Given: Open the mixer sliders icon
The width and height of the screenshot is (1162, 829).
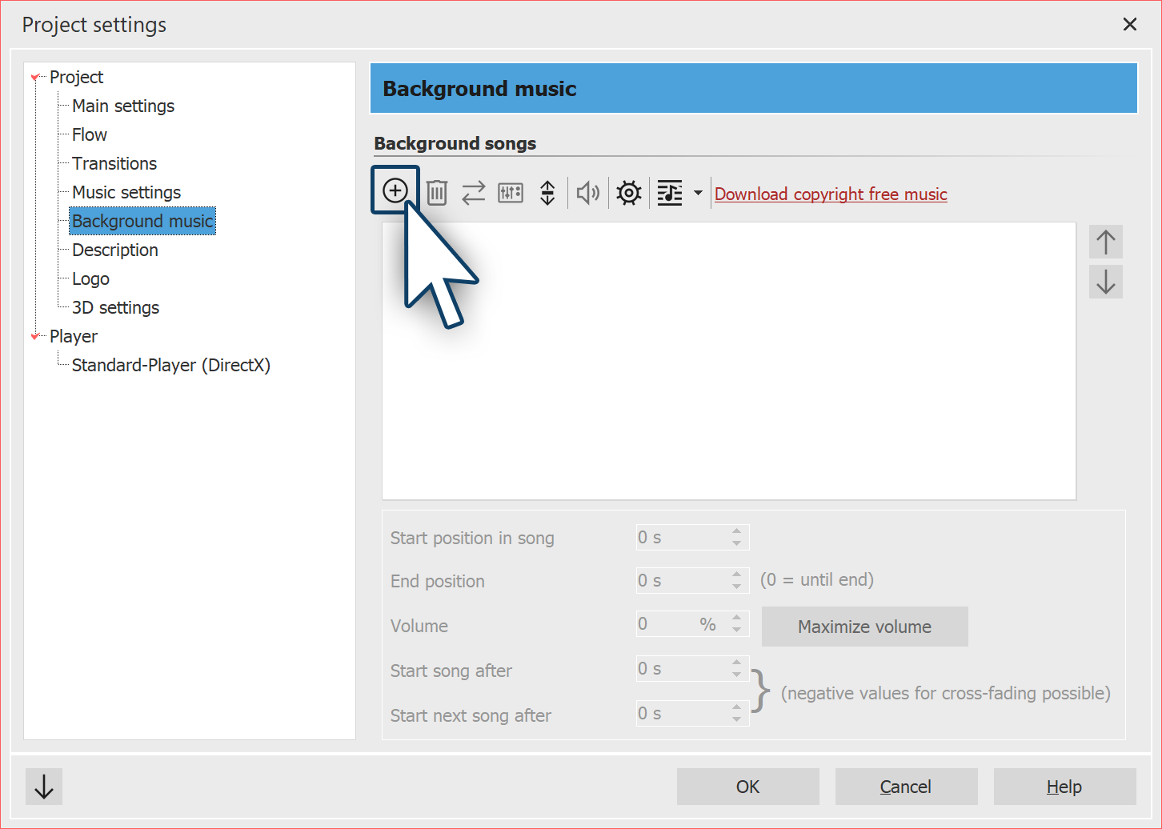Looking at the screenshot, I should point(510,193).
